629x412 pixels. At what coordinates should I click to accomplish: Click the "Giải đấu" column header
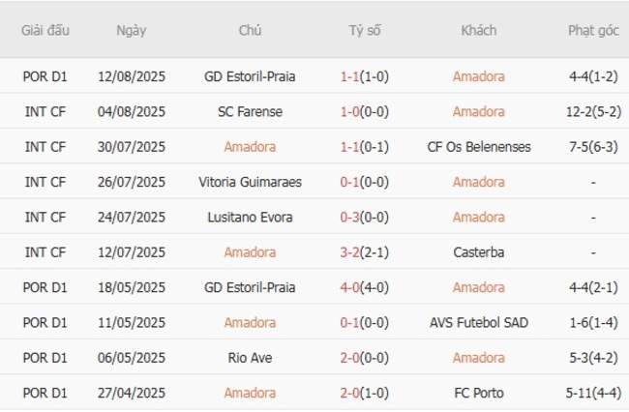[x=45, y=31]
